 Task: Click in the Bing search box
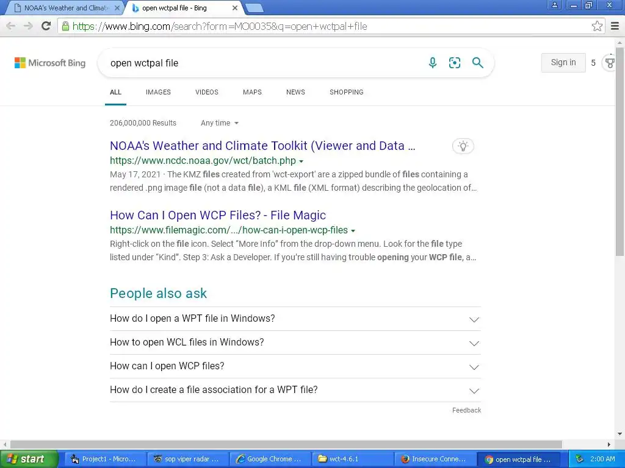pos(263,63)
